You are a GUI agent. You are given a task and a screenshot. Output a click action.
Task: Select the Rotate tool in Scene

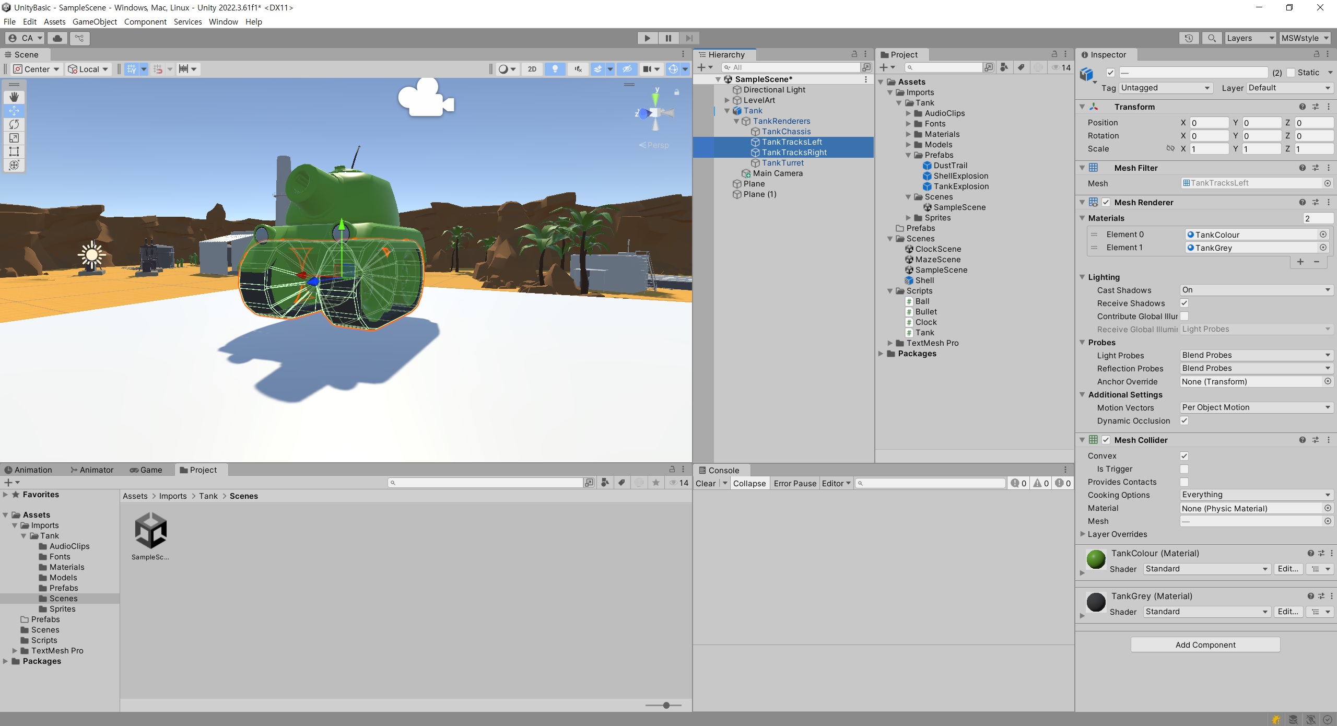click(14, 124)
